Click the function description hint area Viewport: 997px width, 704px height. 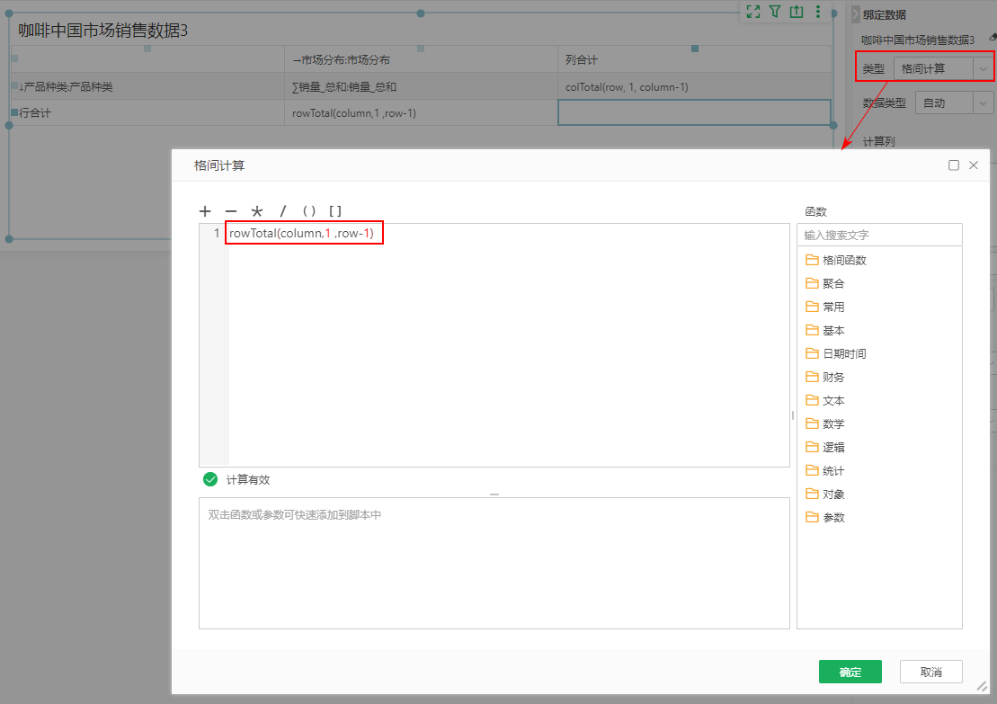(494, 564)
